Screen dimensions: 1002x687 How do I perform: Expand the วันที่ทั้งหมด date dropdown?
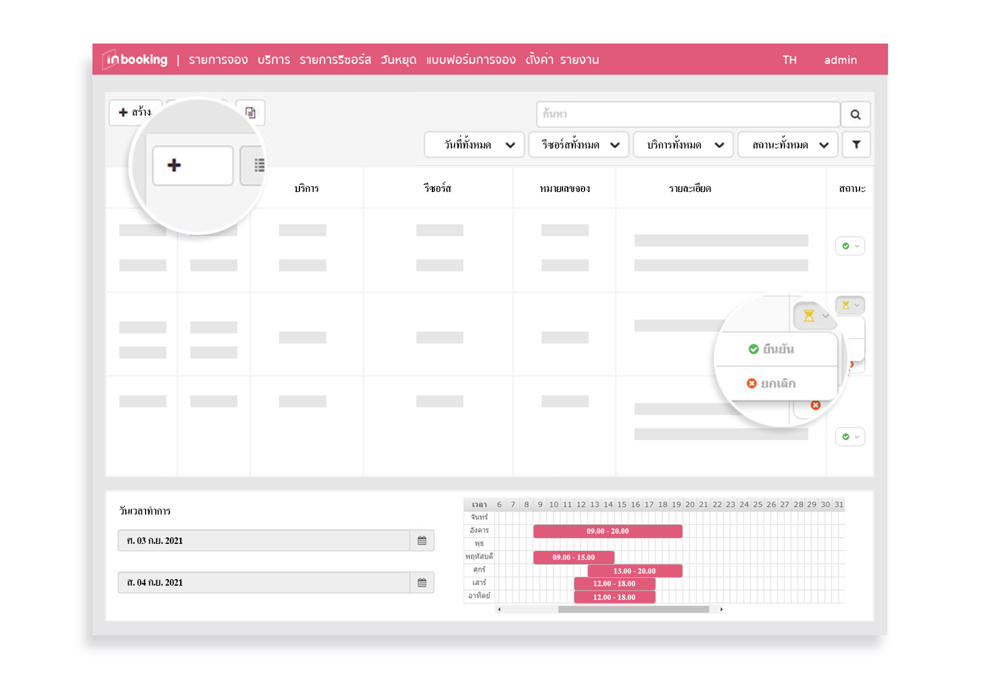tap(474, 145)
